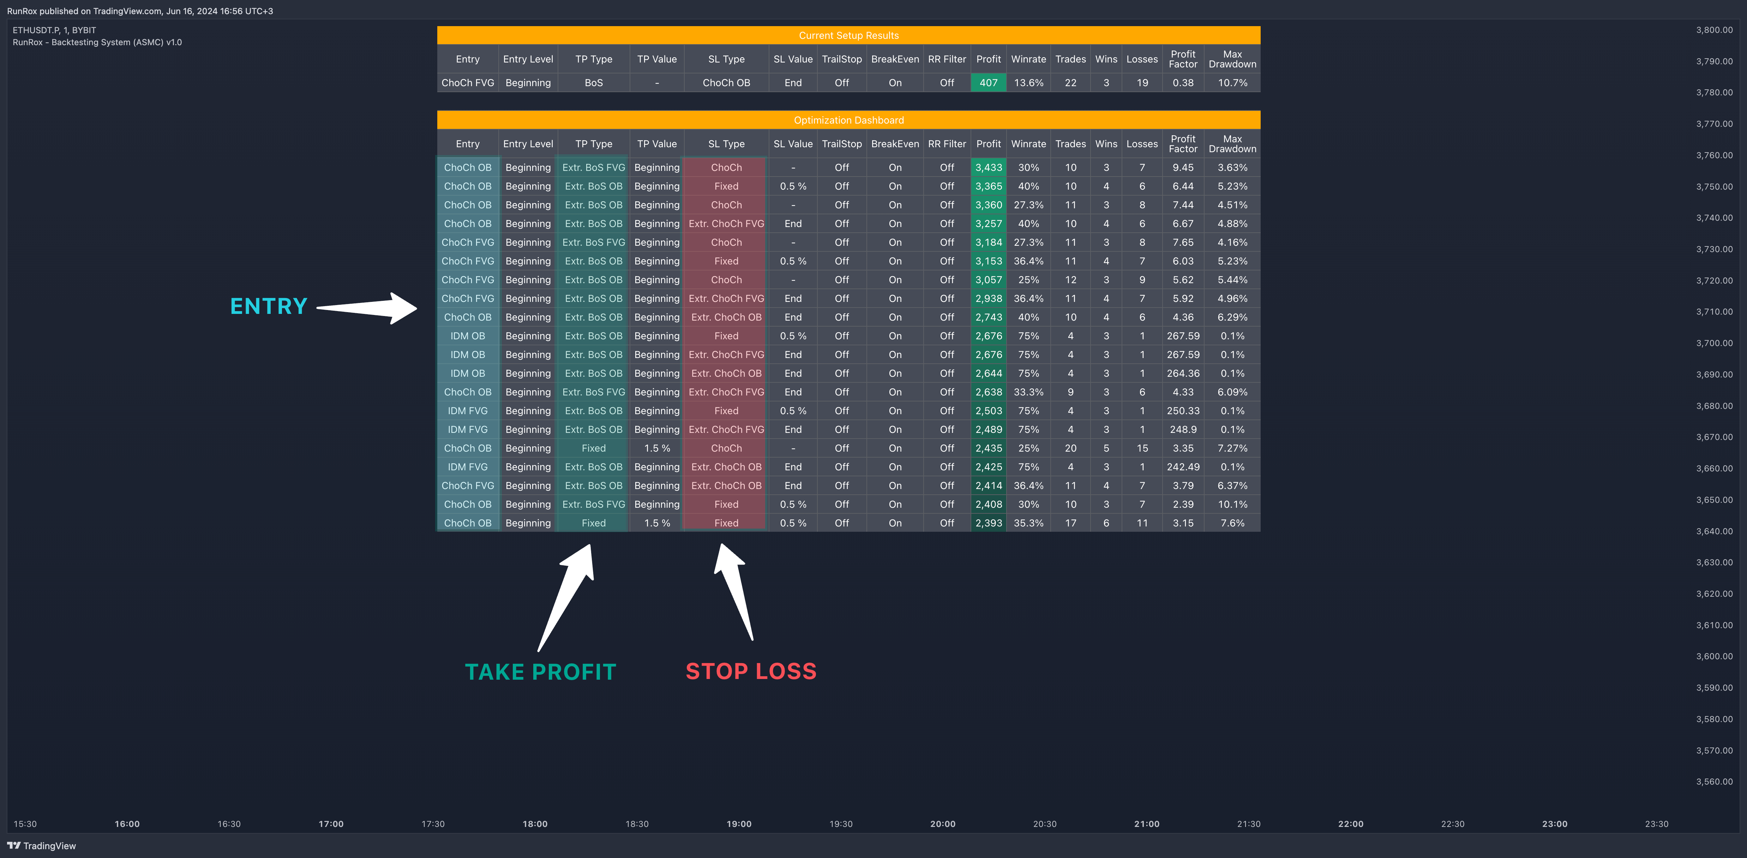Click the cyan ENTRY text label
1747x858 pixels.
[269, 306]
